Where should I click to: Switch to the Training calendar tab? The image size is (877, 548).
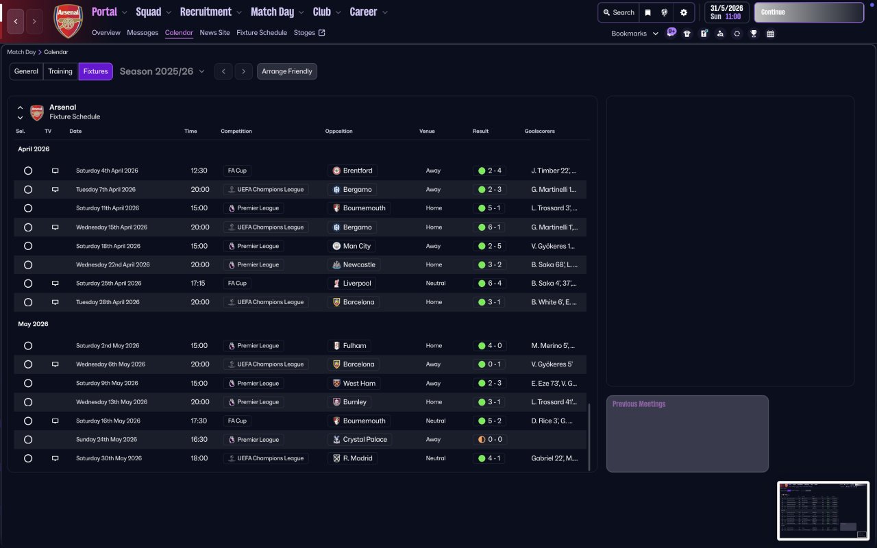click(x=60, y=71)
